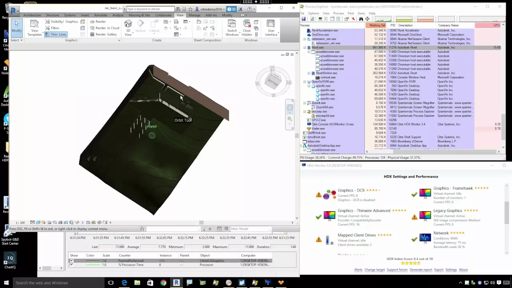The width and height of the screenshot is (512, 288).
Task: Click the Revit help question mark icon
Action: [x=250, y=9]
